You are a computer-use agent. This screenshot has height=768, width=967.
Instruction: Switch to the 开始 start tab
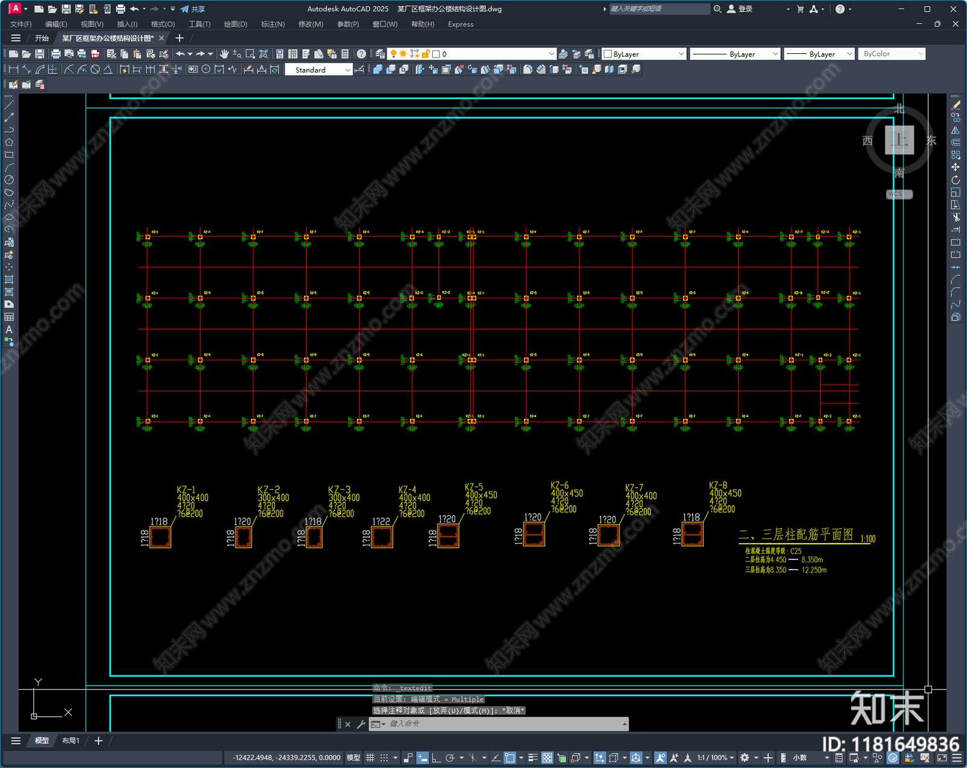pos(42,38)
